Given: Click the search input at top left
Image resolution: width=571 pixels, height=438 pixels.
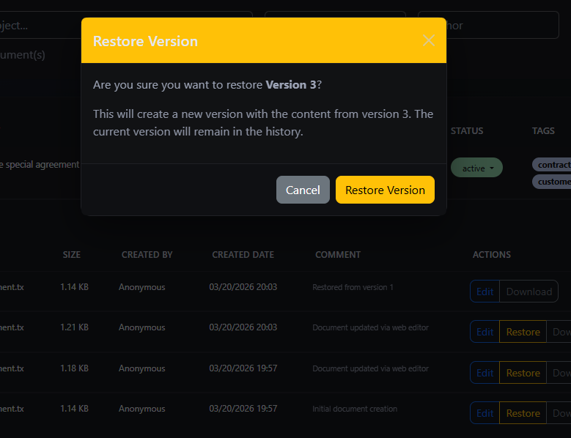Looking at the screenshot, I should pyautogui.click(x=126, y=25).
